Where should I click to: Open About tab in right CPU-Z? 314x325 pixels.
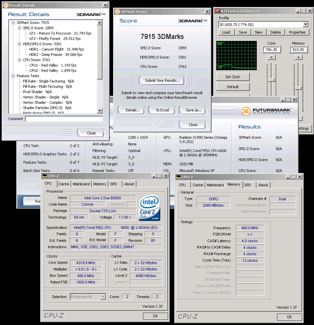pyautogui.click(x=263, y=185)
